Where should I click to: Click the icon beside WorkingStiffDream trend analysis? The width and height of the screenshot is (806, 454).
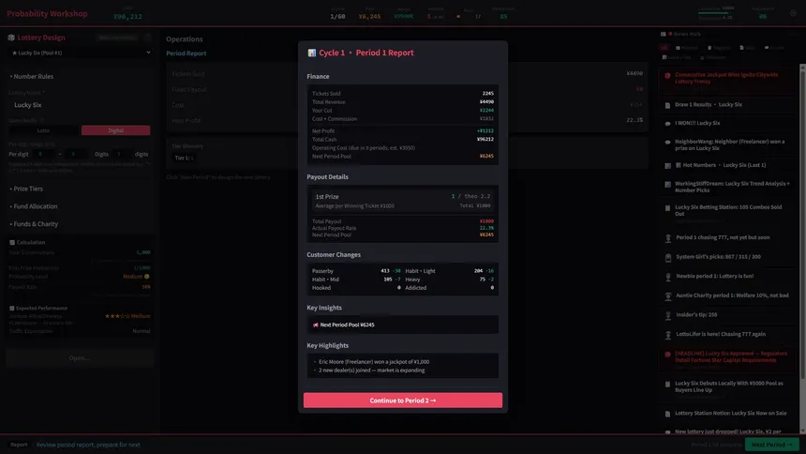[667, 184]
